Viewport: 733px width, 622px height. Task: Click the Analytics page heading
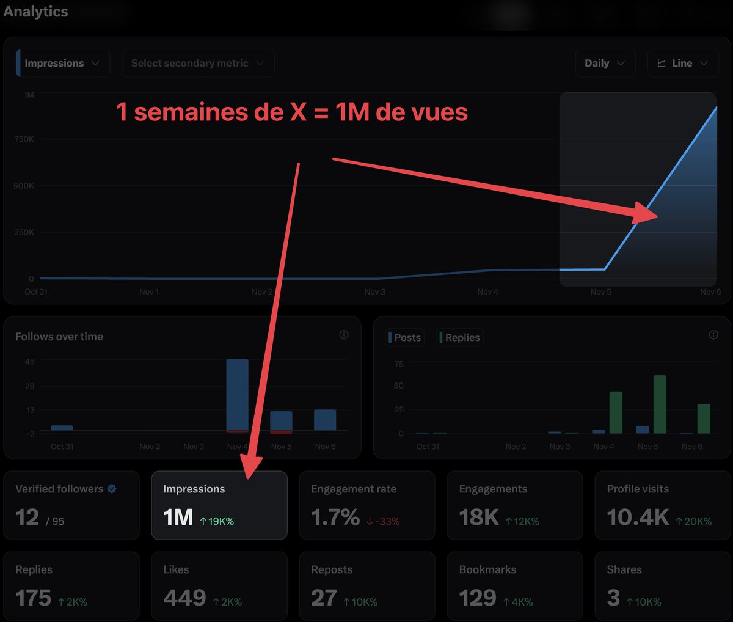(35, 12)
